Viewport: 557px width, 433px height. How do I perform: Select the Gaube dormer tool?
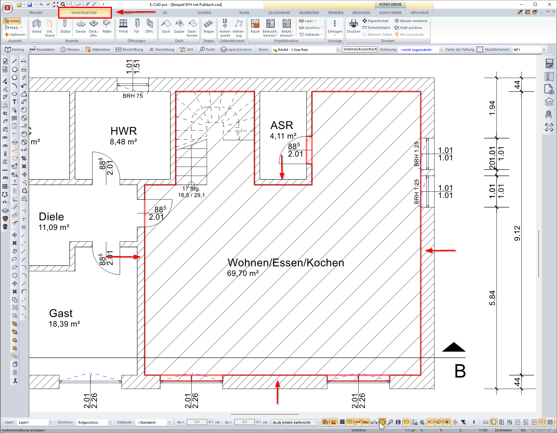click(x=179, y=26)
